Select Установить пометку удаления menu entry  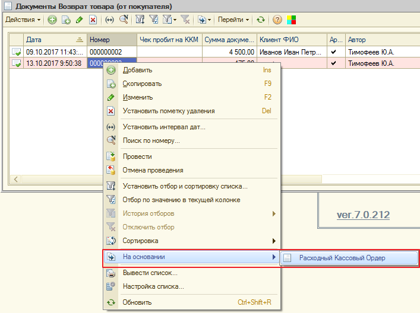click(192, 111)
